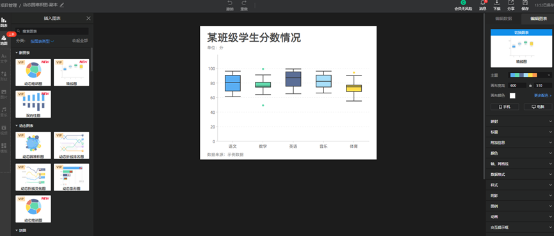
Task: Click 收起全部 to collapse all categories
Action: click(x=80, y=41)
